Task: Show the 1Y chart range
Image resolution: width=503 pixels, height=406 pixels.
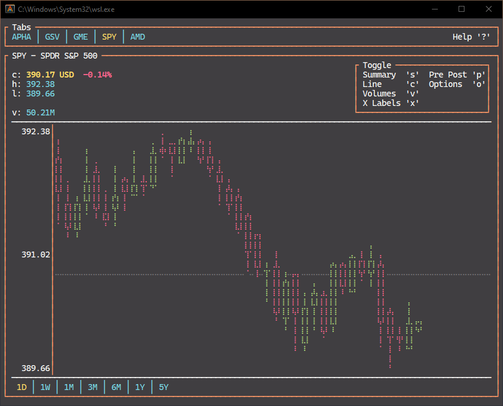Action: 140,387
